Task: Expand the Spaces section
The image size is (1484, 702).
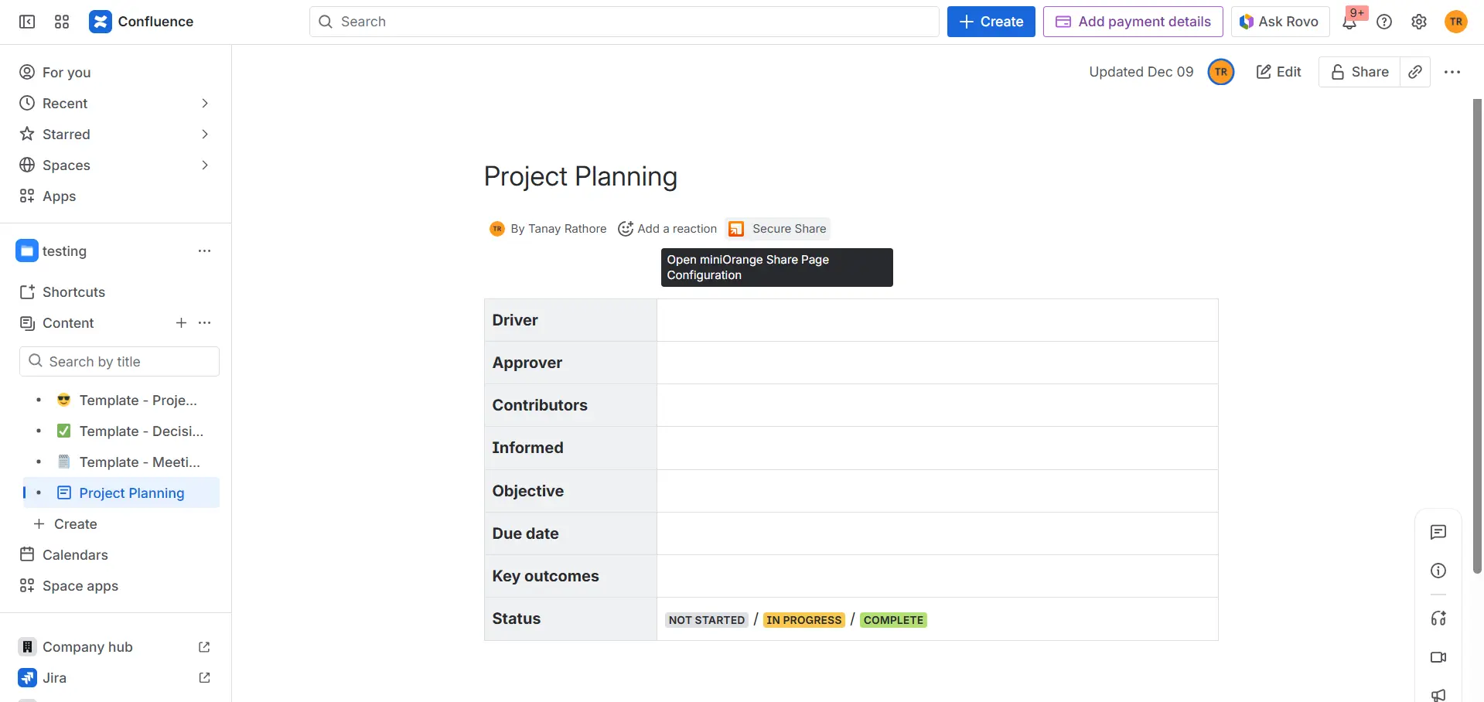Action: pyautogui.click(x=204, y=165)
